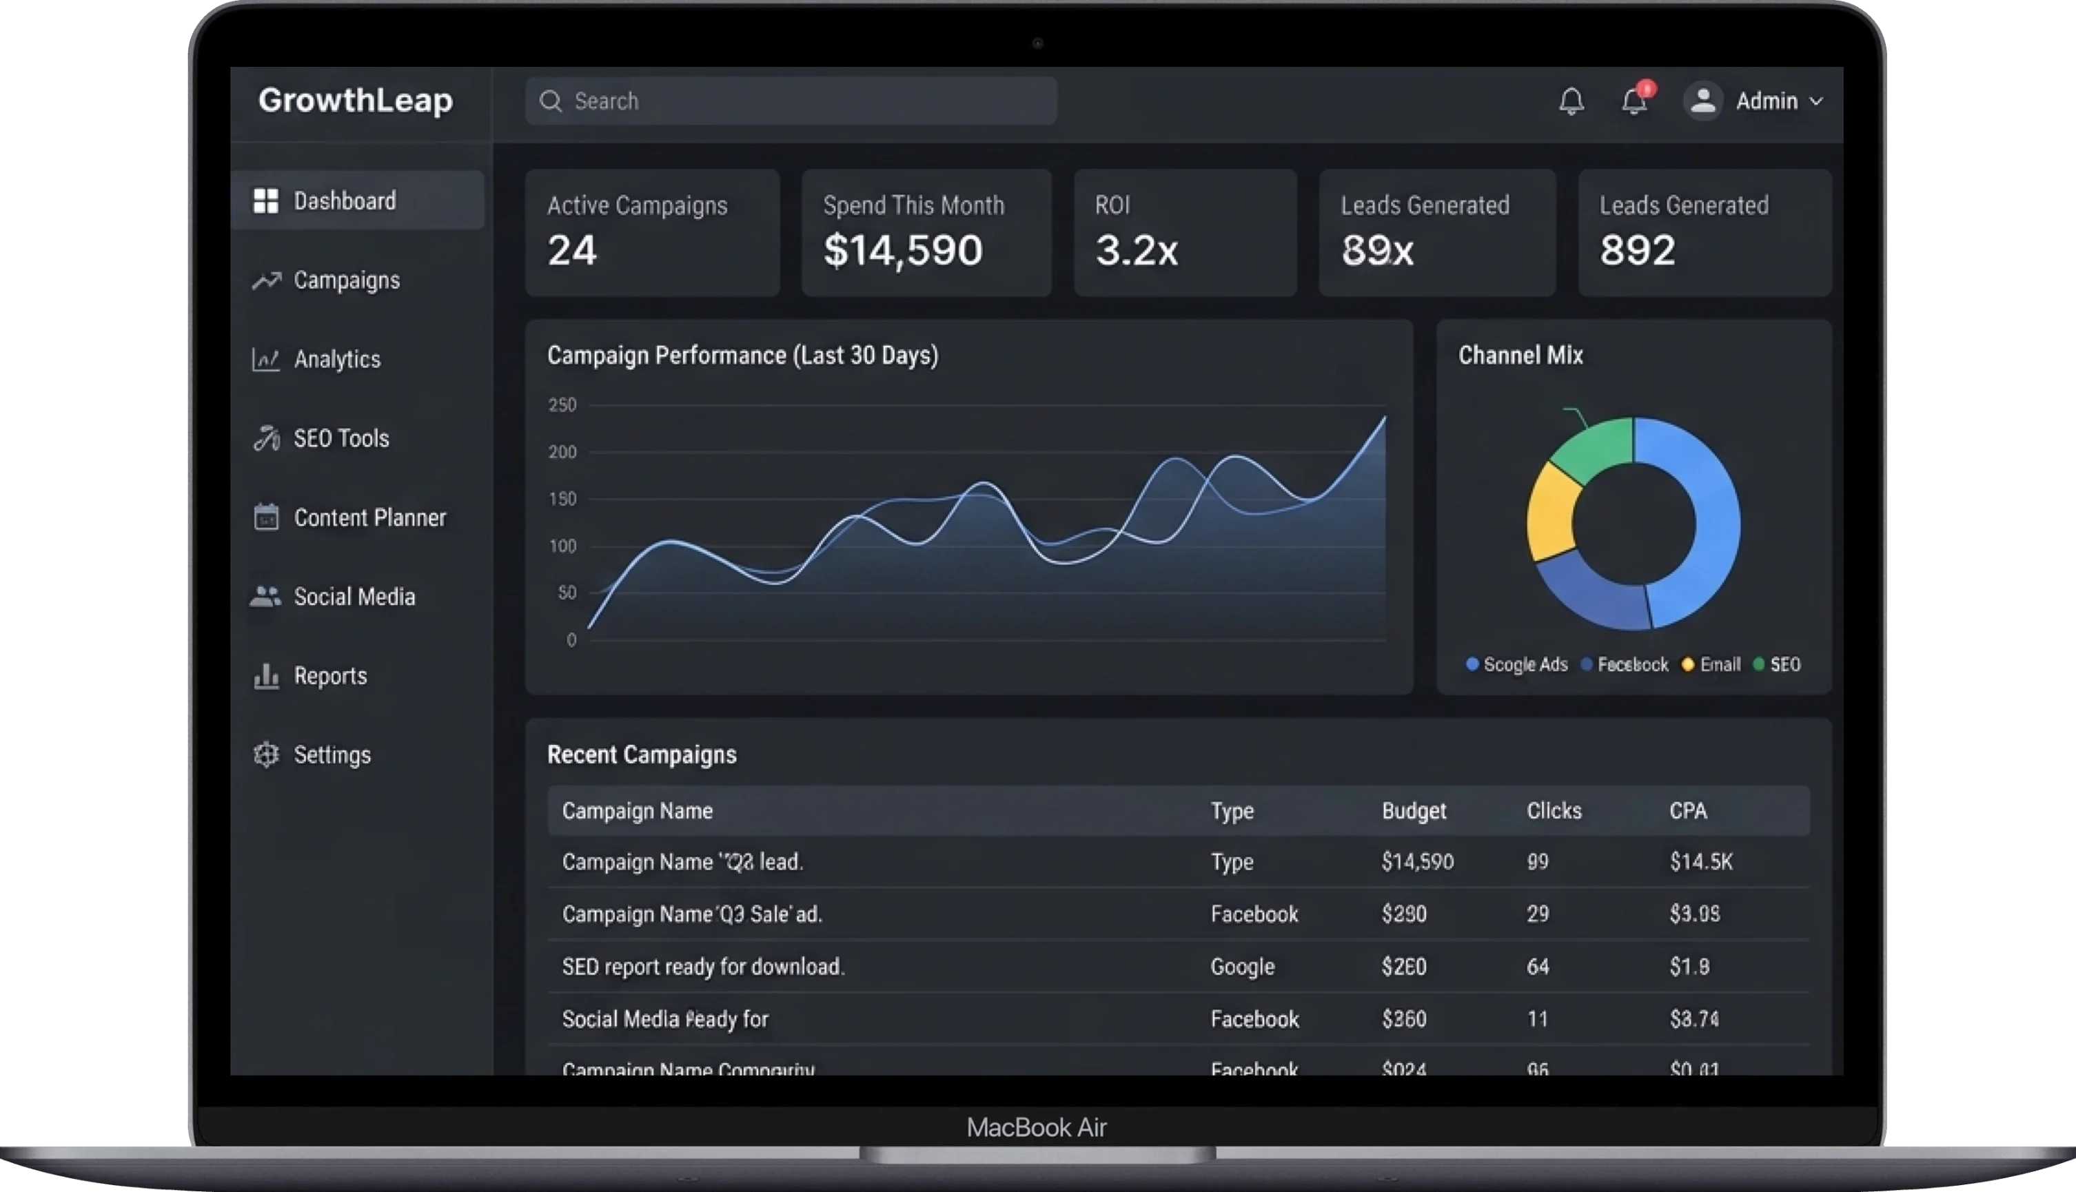Open Reports bar-chart icon
The image size is (2076, 1192).
(x=266, y=675)
